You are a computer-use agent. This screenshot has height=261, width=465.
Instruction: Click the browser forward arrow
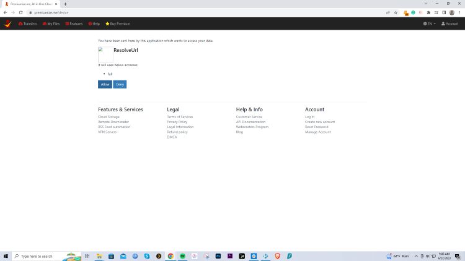[x=13, y=12]
